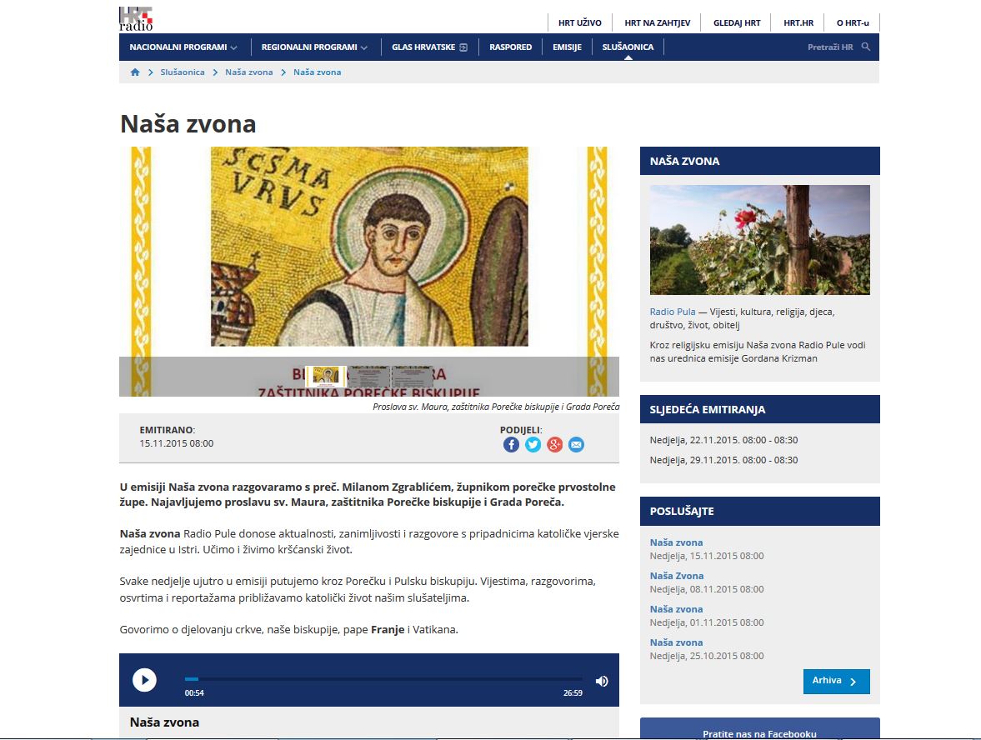The width and height of the screenshot is (981, 740).
Task: Open Emisije menu item
Action: coord(567,47)
